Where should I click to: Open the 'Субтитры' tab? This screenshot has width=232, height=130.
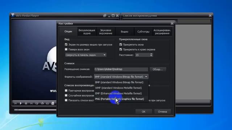pos(143,31)
